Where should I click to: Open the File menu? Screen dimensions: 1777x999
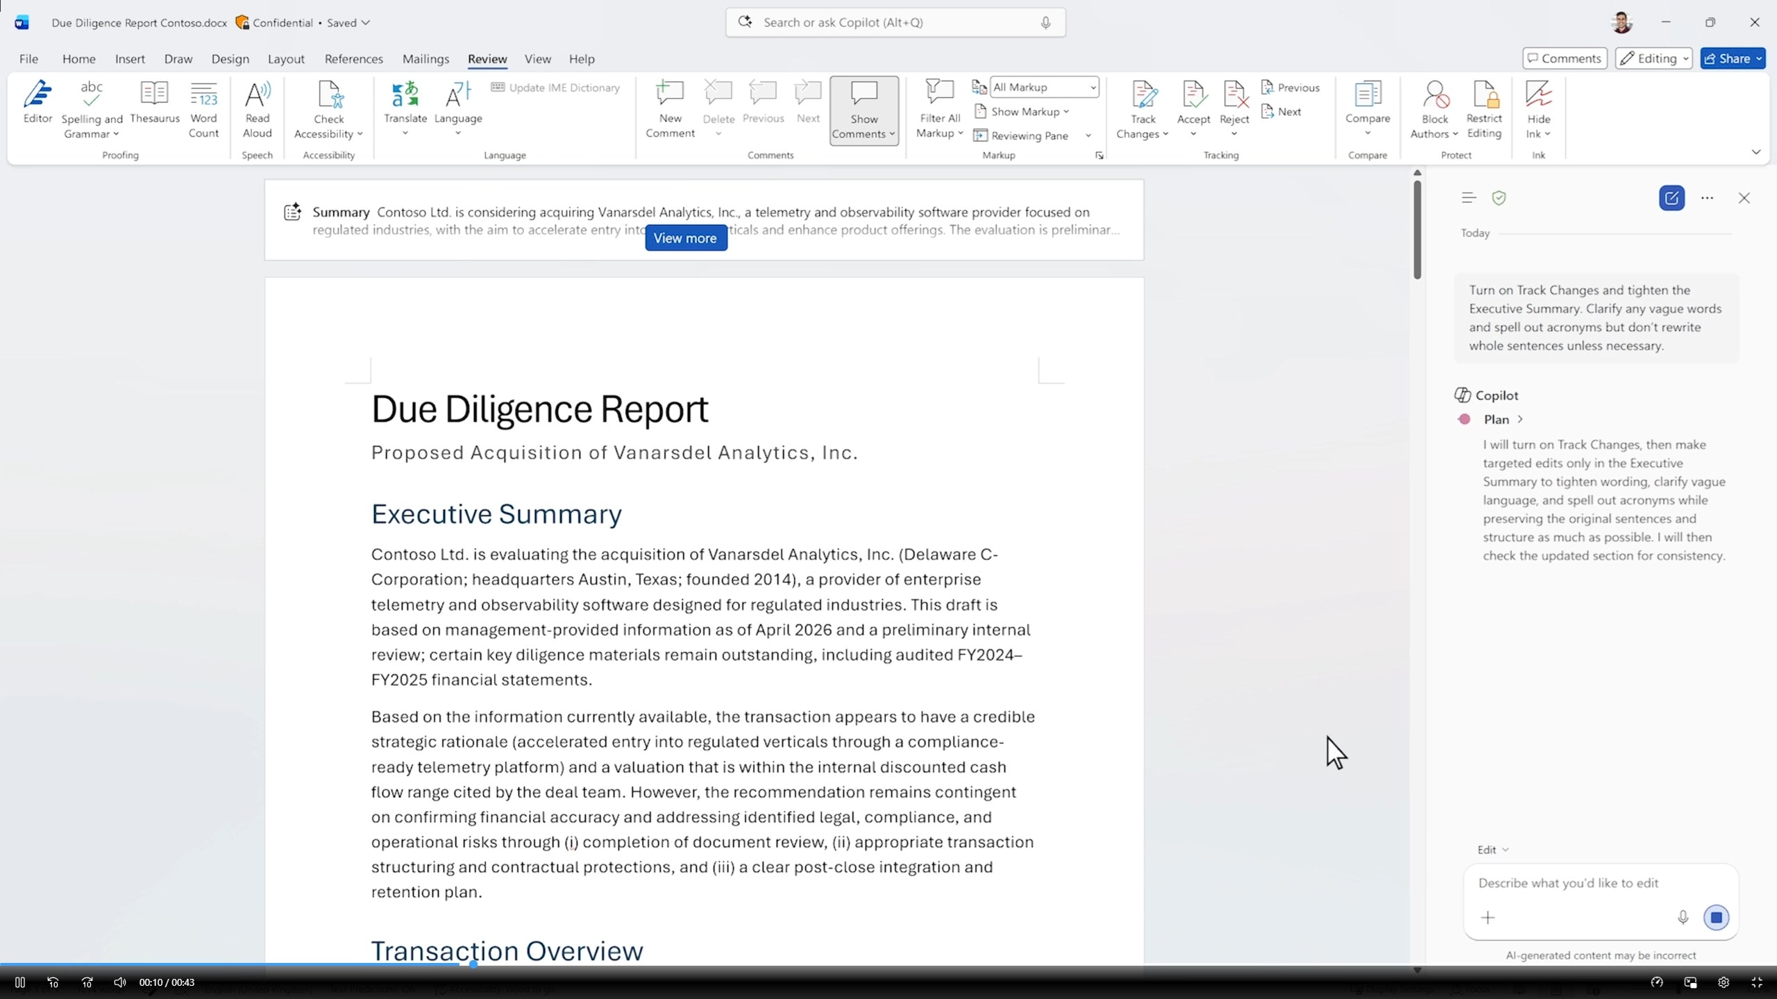pyautogui.click(x=28, y=59)
